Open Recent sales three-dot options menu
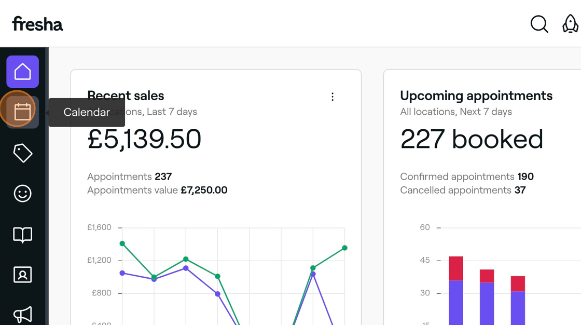The height and width of the screenshot is (325, 581). pyautogui.click(x=333, y=97)
